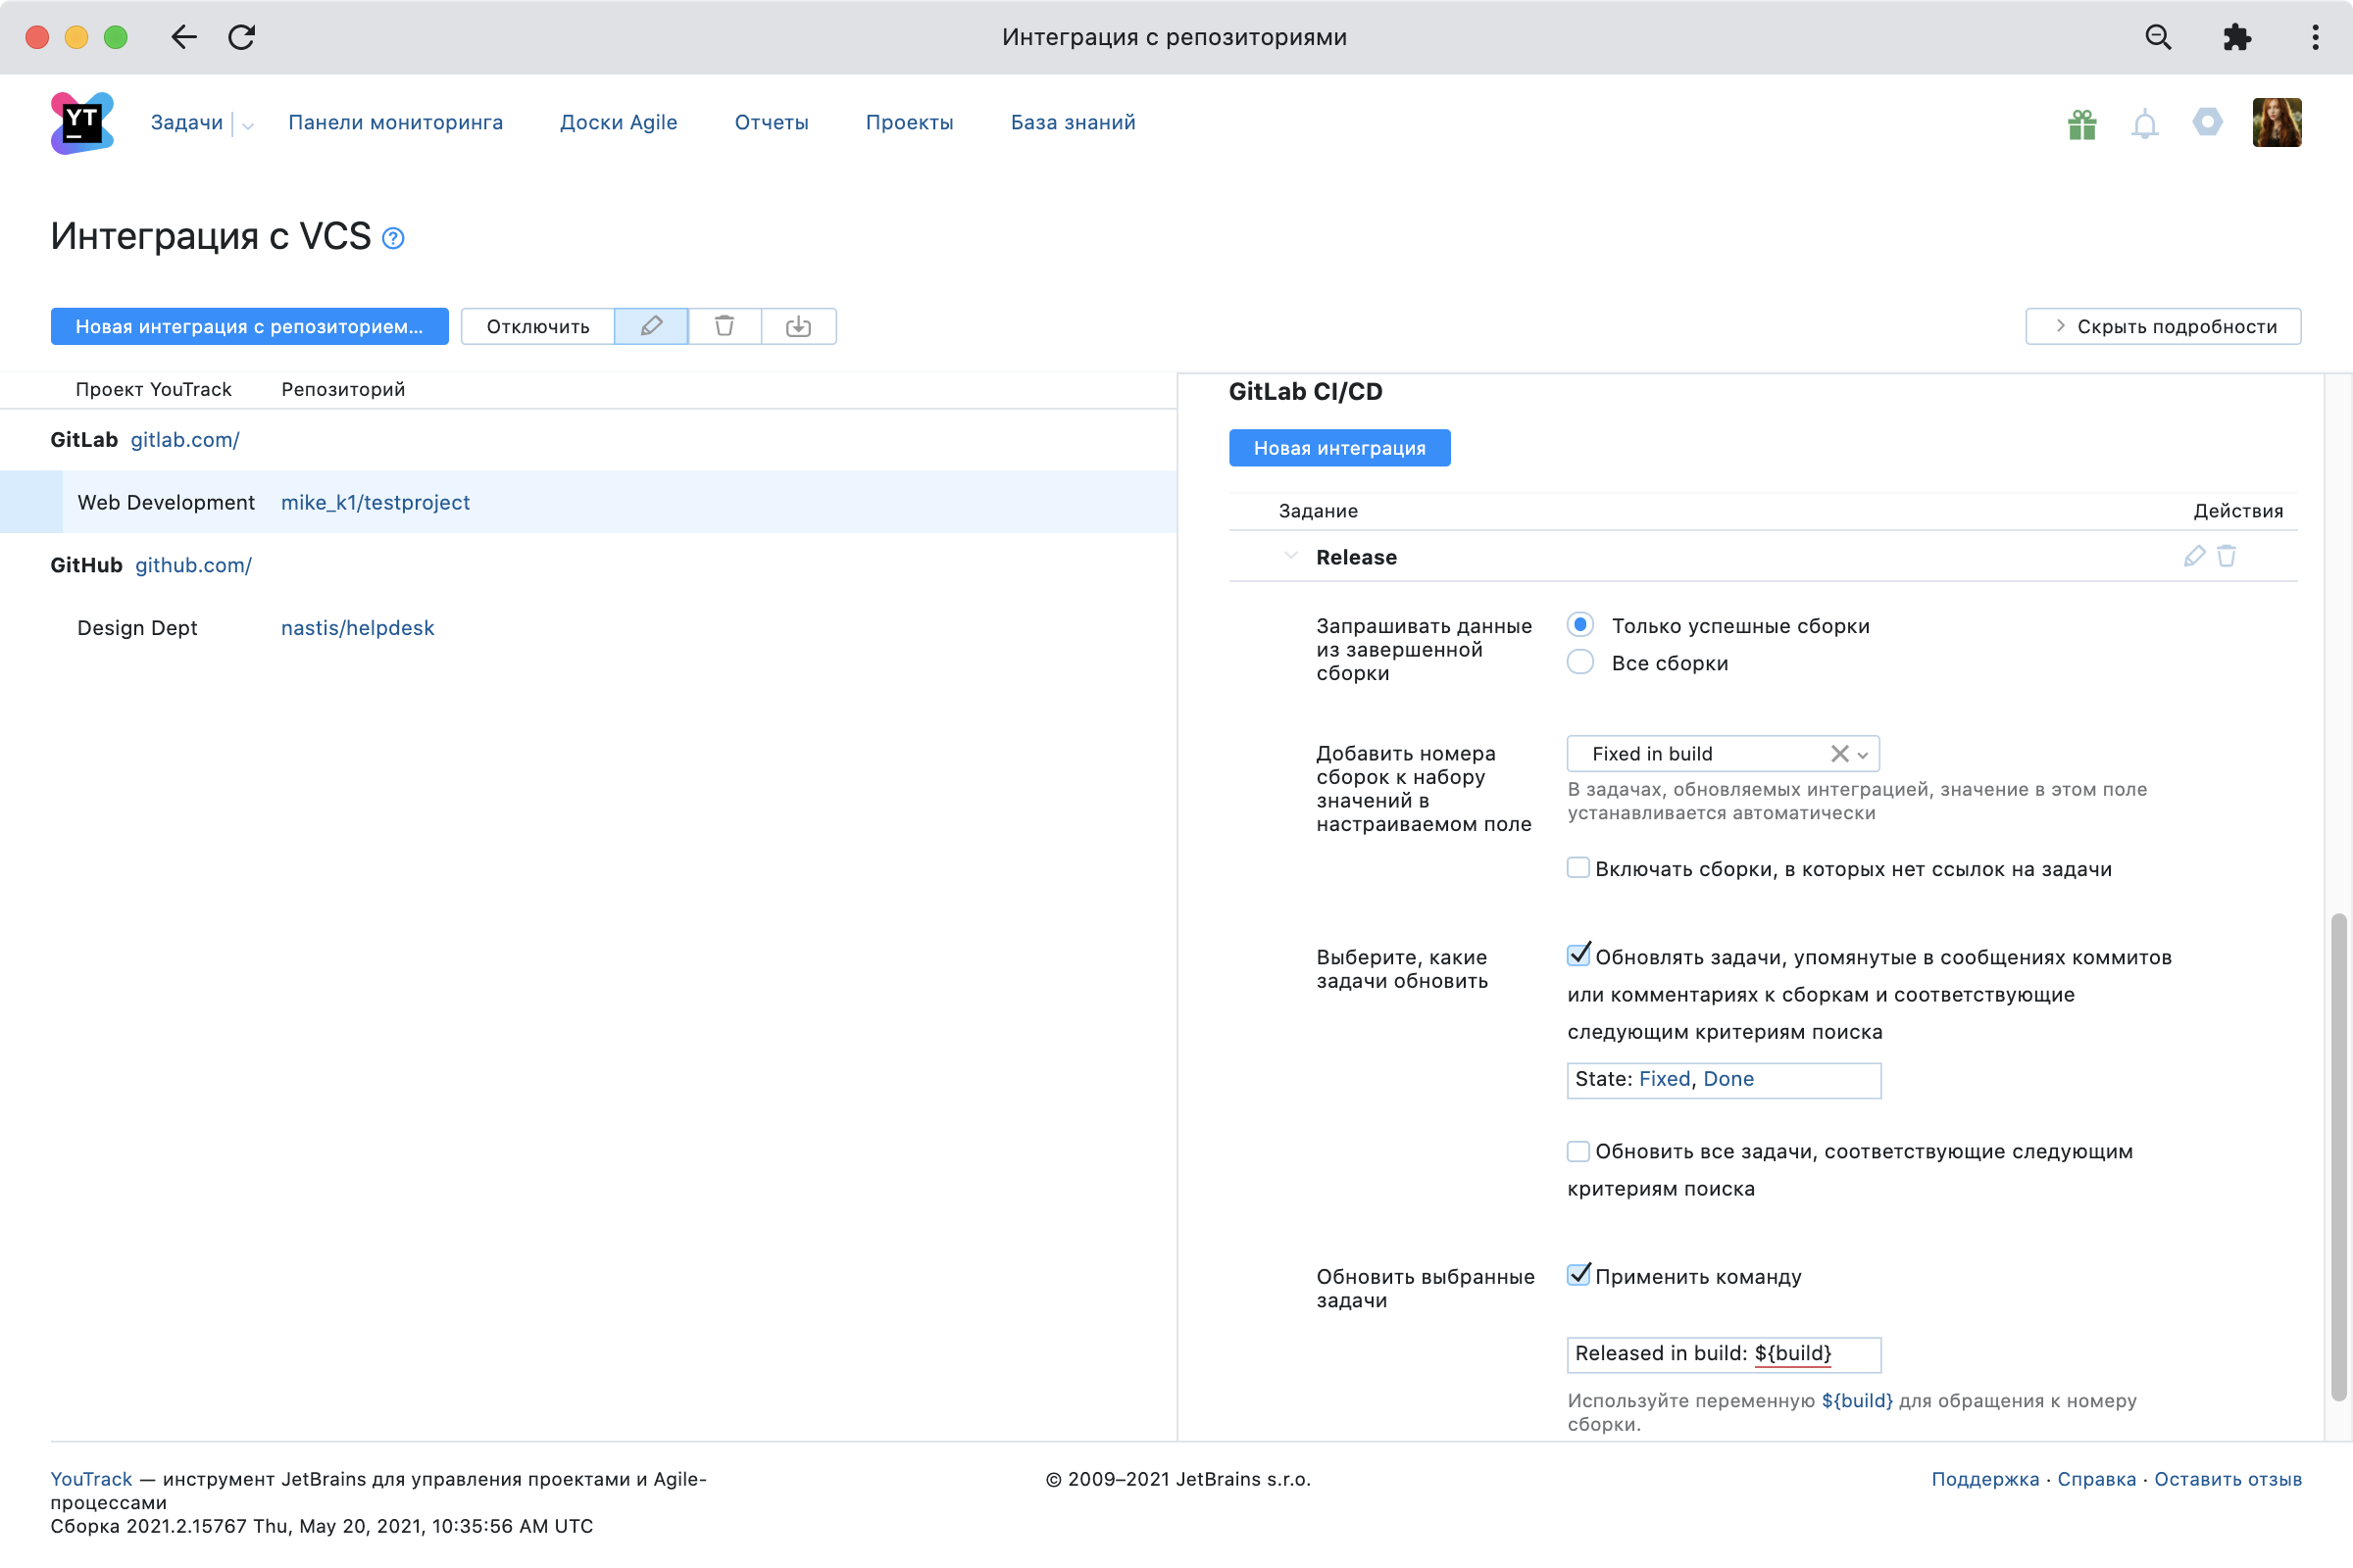Click the State: Fixed, Done query field
The width and height of the screenshot is (2353, 1568).
1724,1080
